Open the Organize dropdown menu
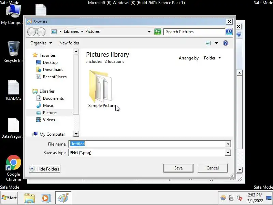This screenshot has width=273, height=205. (x=41, y=43)
